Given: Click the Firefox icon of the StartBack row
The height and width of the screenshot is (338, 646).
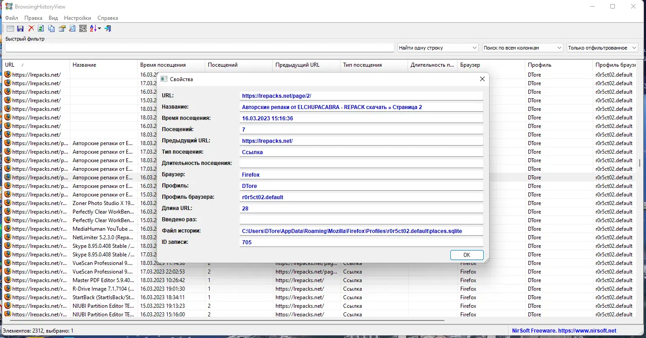Looking at the screenshot, I should [x=8, y=297].
